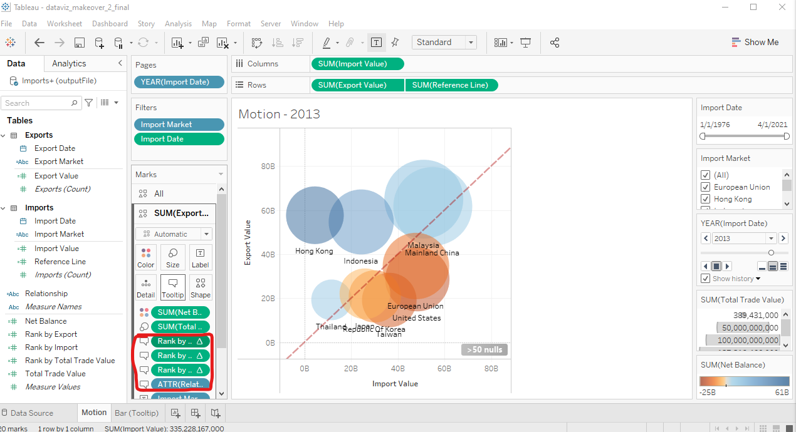Click the Swap rows and columns icon
The image size is (796, 432).
[x=256, y=43]
